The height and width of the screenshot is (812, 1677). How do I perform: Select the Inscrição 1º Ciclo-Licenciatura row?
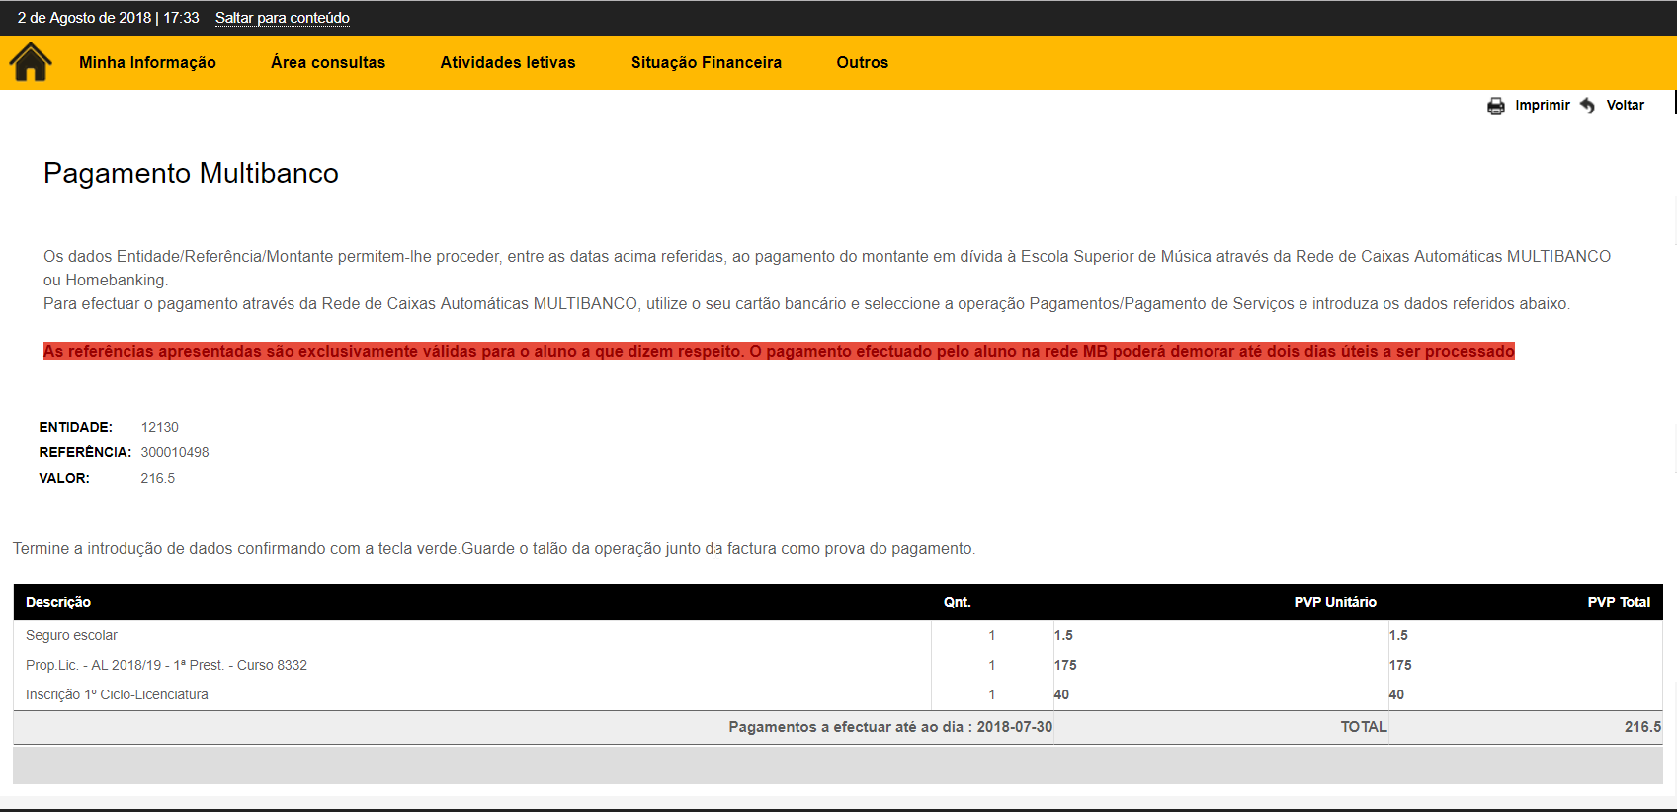pyautogui.click(x=117, y=694)
